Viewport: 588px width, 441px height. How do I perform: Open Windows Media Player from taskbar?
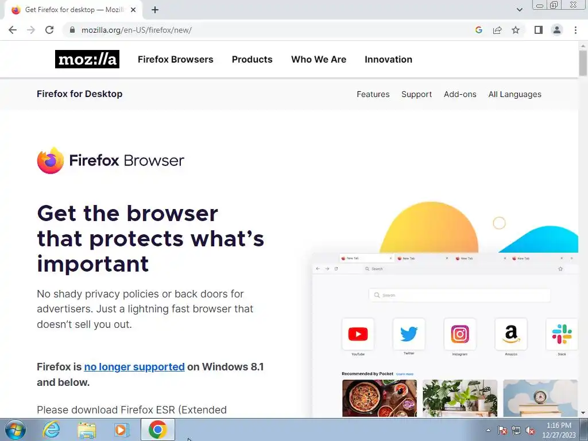pos(122,430)
